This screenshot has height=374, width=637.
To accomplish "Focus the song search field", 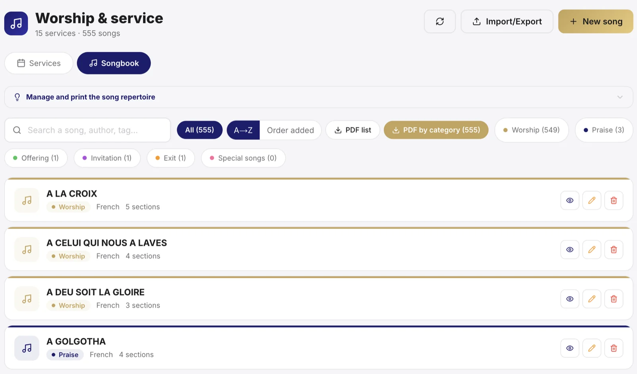I will (88, 130).
